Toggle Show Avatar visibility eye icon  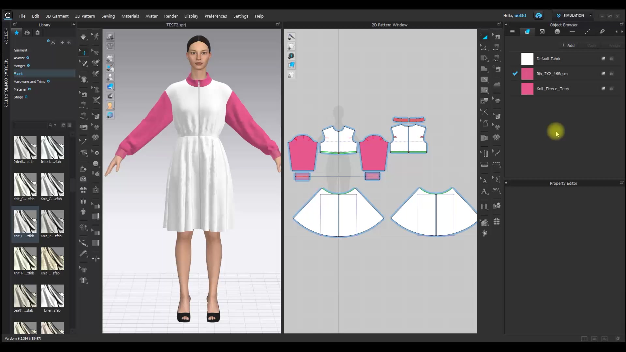pyautogui.click(x=110, y=77)
